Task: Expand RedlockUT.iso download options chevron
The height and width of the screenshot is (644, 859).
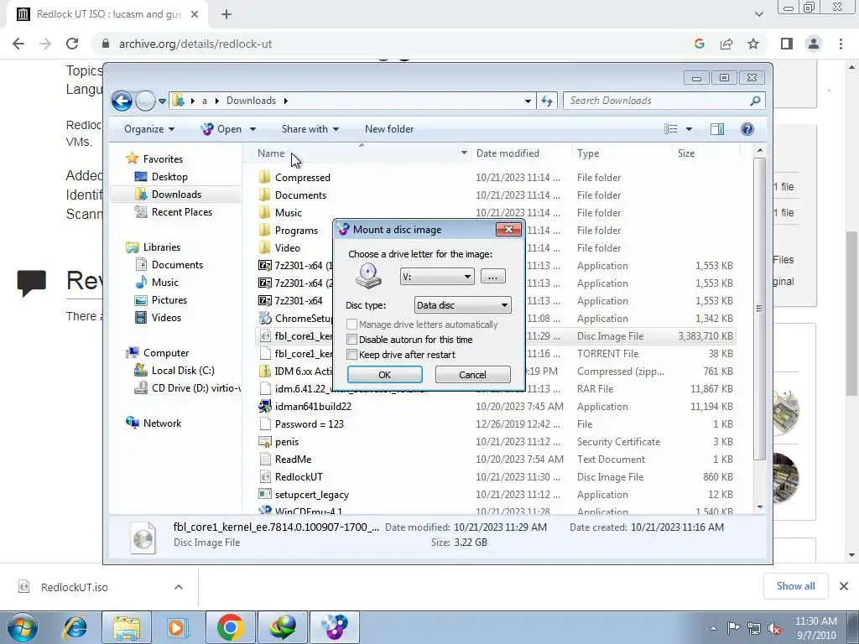Action: click(179, 587)
